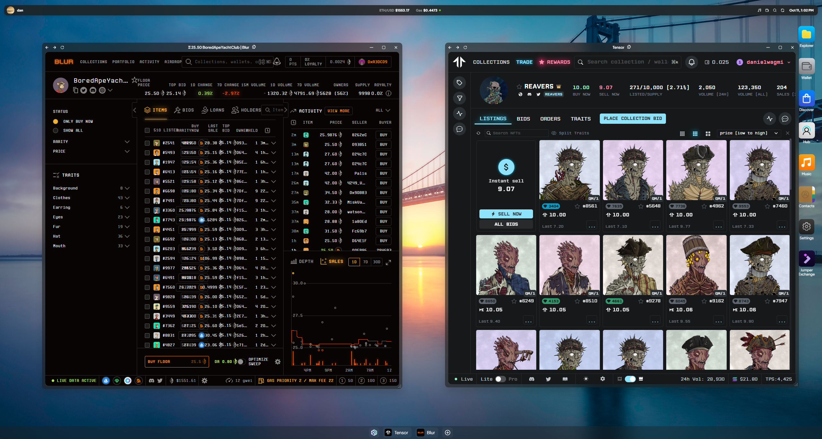Click the Tensor Search NFTs input field
This screenshot has height=439, width=822.
[517, 133]
